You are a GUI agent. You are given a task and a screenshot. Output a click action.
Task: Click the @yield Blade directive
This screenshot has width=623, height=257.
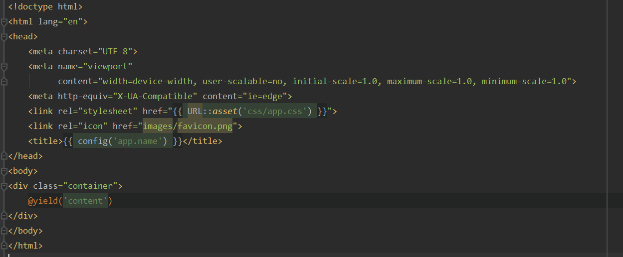[x=43, y=201]
